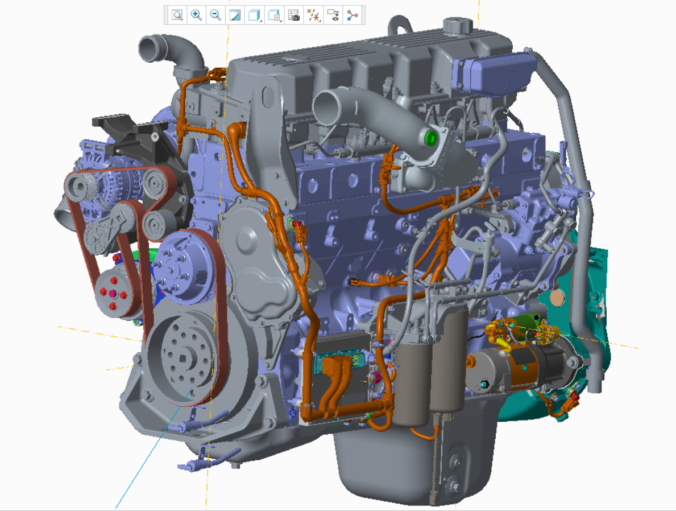
Task: Activate the Zoom Out tool
Action: coord(215,15)
